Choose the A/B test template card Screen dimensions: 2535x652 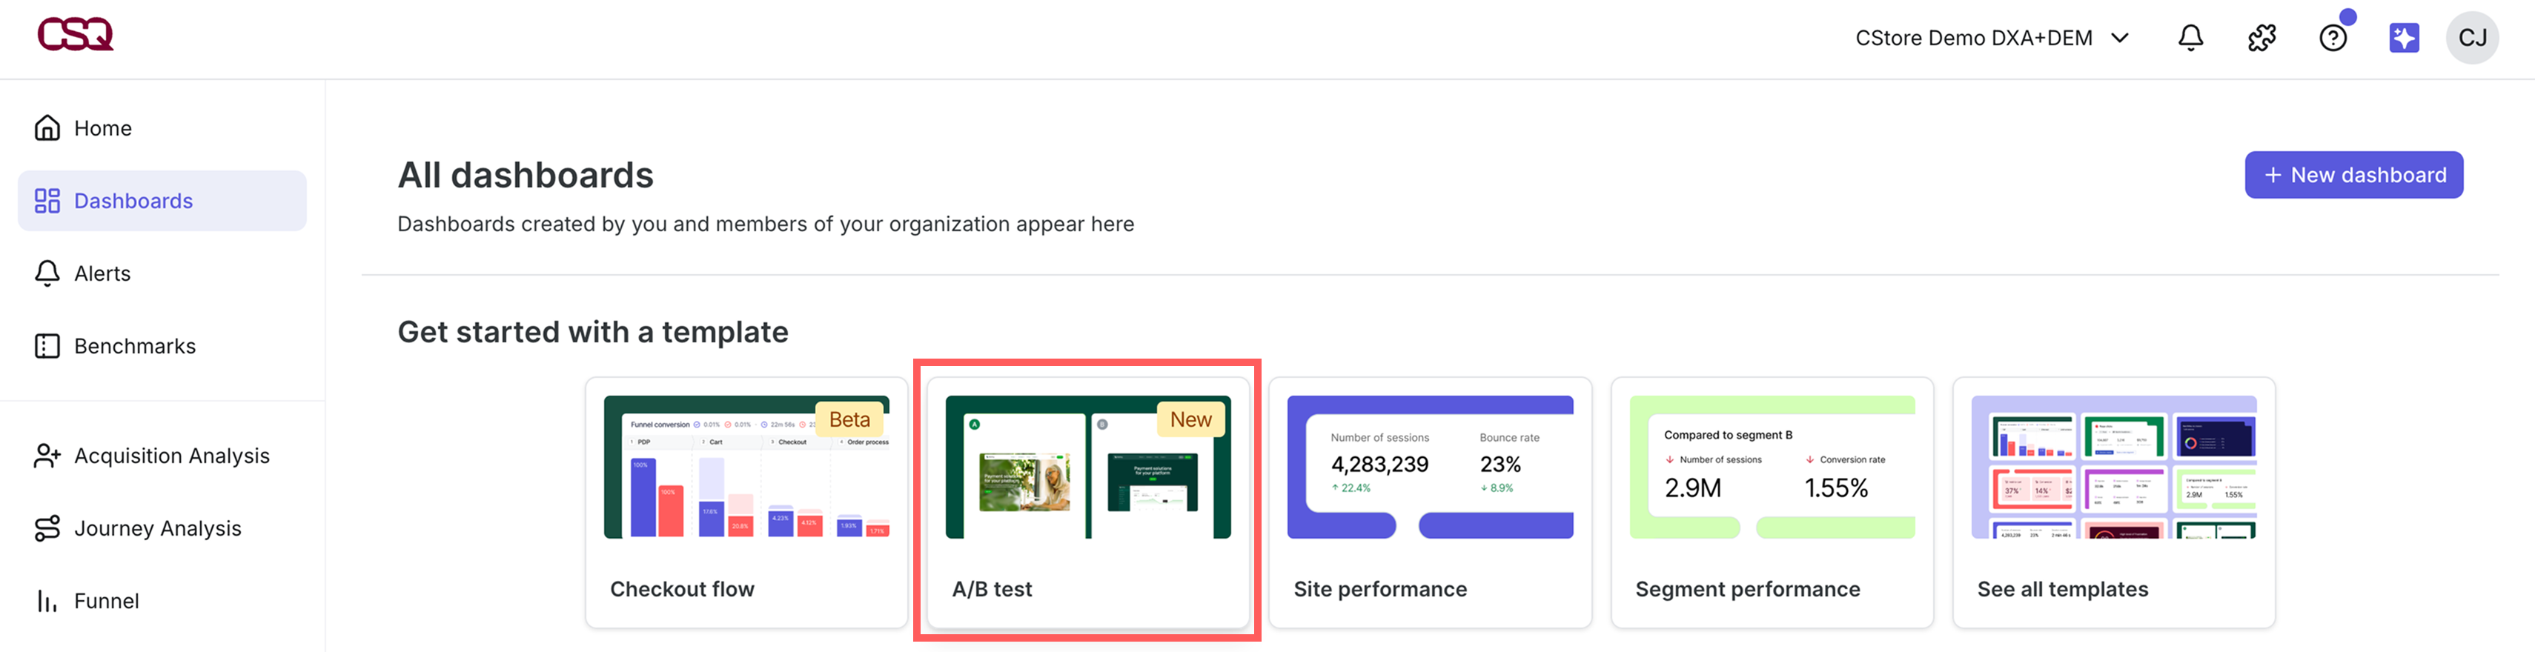1087,502
